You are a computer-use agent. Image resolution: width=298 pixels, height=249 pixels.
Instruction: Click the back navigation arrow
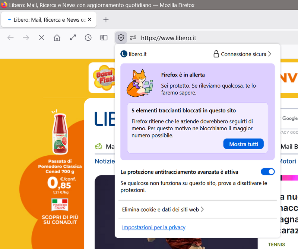tap(10, 38)
